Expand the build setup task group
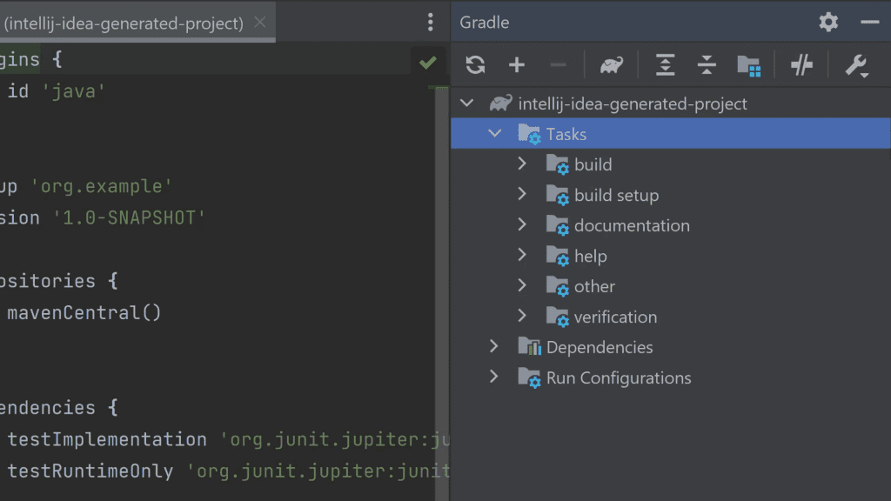 (522, 194)
